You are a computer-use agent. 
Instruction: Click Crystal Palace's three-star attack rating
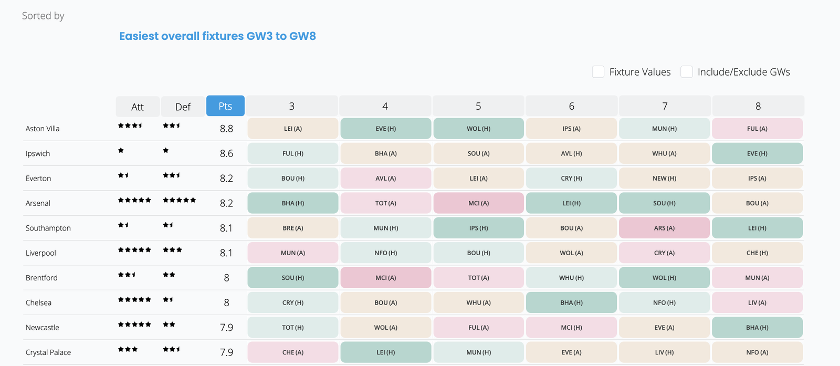tap(128, 349)
